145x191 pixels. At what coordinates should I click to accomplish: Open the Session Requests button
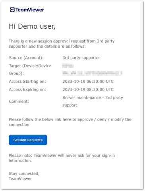point(28,140)
